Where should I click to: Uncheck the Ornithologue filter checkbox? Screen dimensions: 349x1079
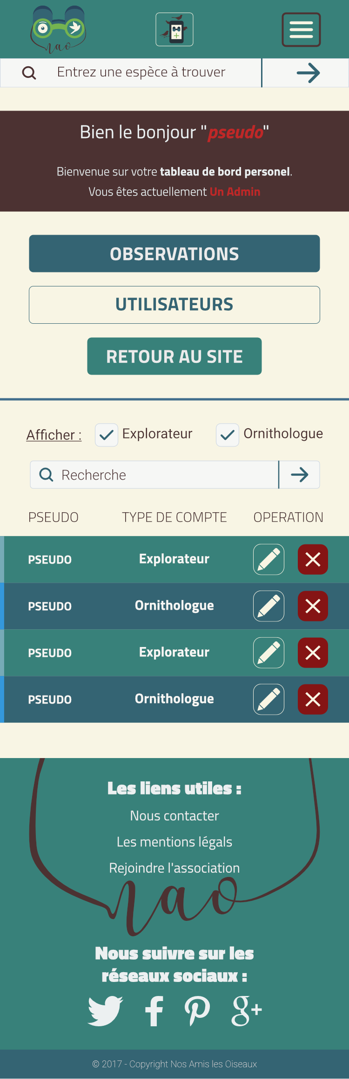tap(228, 435)
